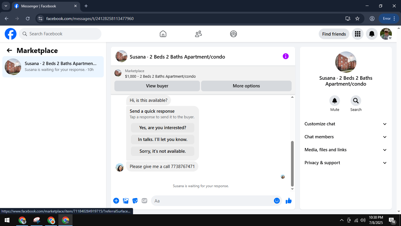Send 'Sorry, it's not available.' response
Image resolution: width=401 pixels, height=226 pixels.
pos(163,151)
